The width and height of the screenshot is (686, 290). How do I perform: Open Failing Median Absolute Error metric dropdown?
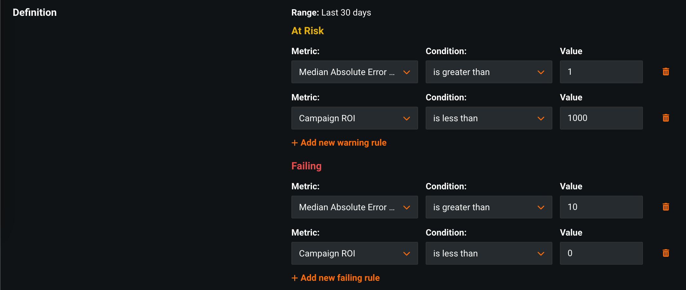pos(354,207)
